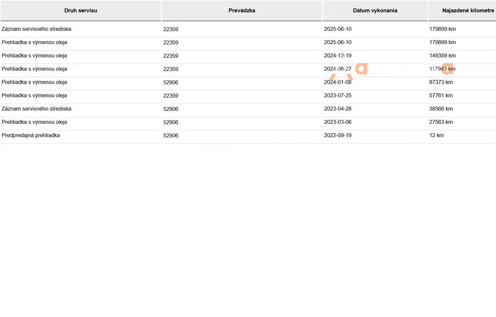
Task: Click Prevádzka 52906 in 2024-01-08 row
Action: click(x=171, y=82)
